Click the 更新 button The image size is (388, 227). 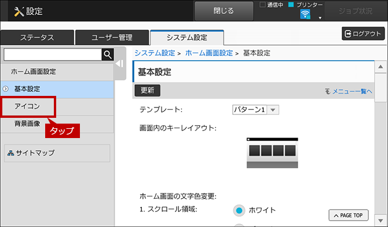[148, 90]
